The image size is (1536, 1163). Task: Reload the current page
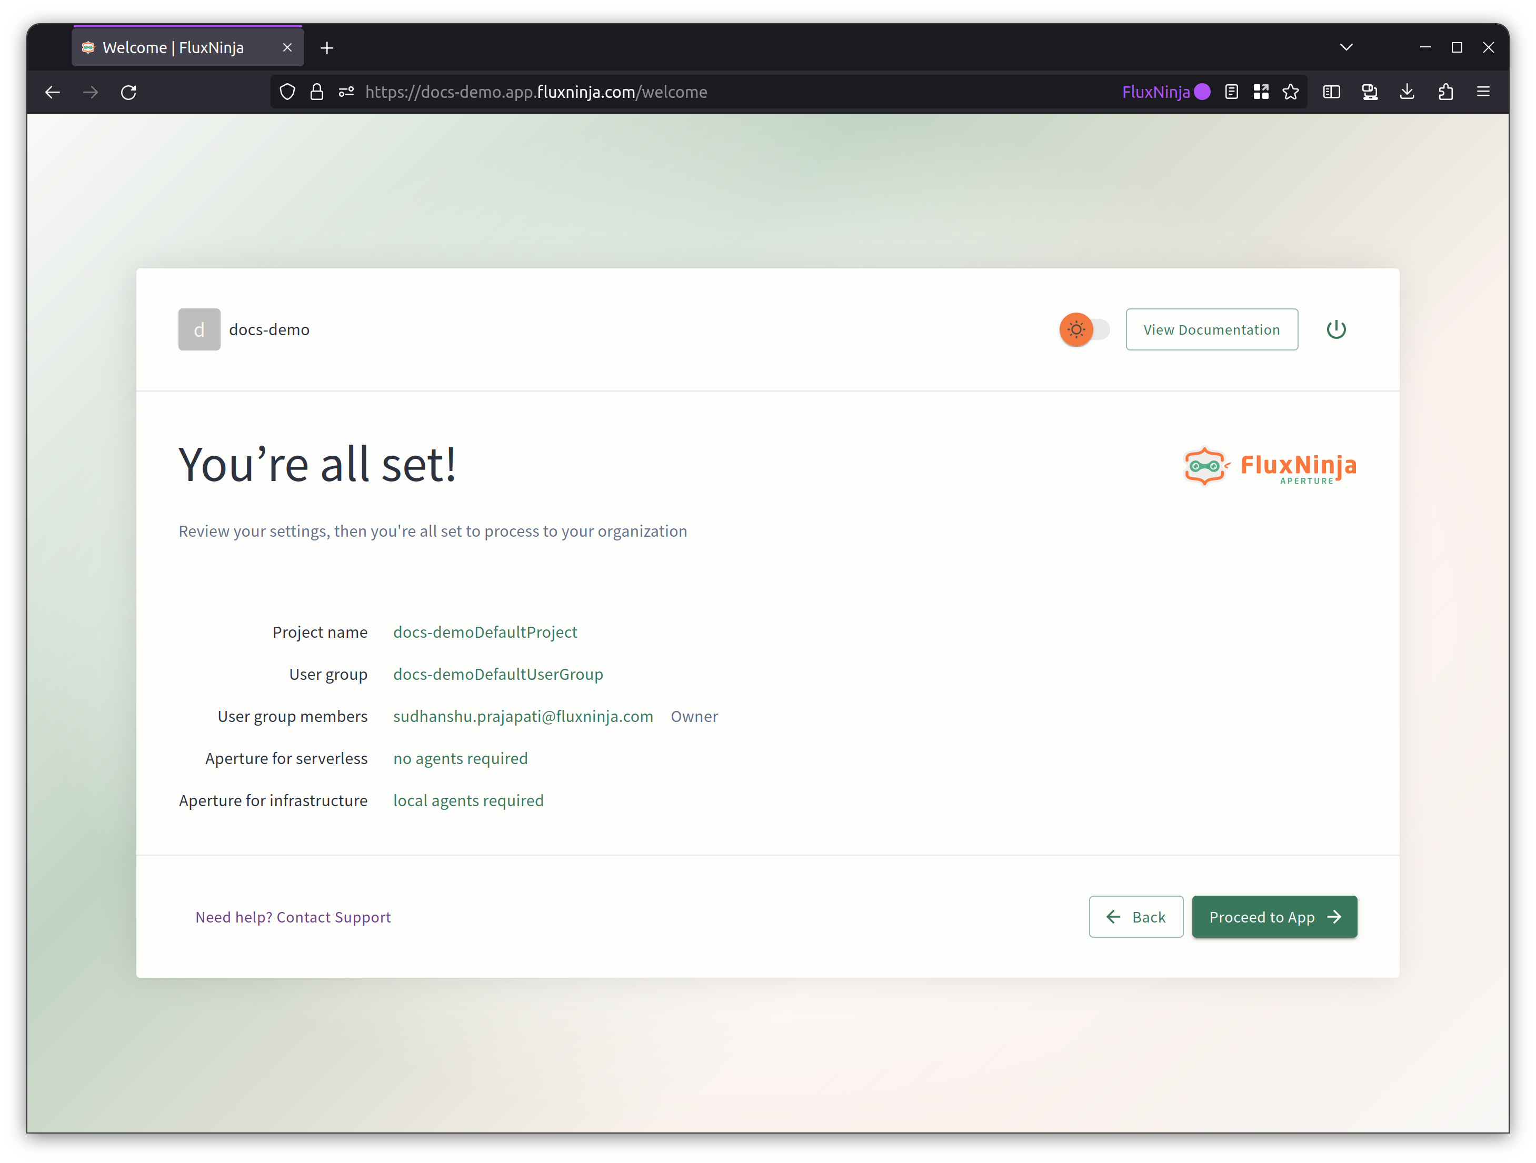(x=128, y=92)
